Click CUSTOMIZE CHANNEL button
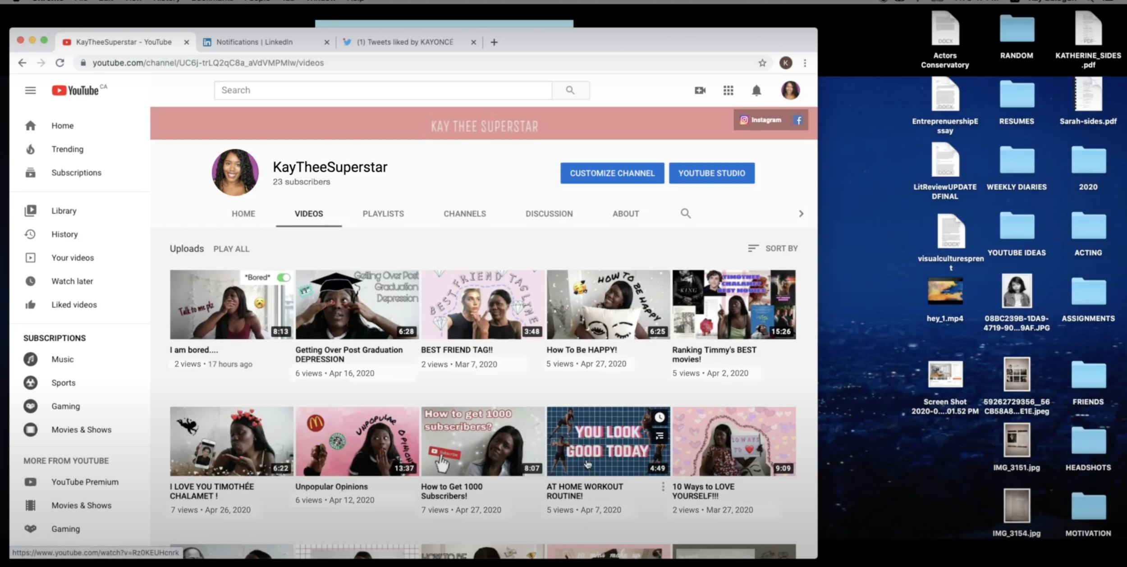This screenshot has height=567, width=1127. [612, 173]
